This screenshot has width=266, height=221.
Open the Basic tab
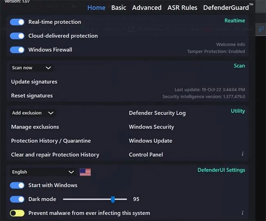119,8
